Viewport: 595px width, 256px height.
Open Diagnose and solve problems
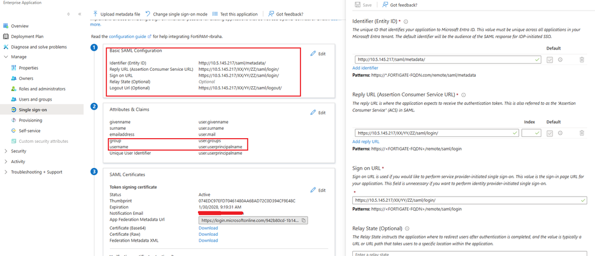point(39,47)
